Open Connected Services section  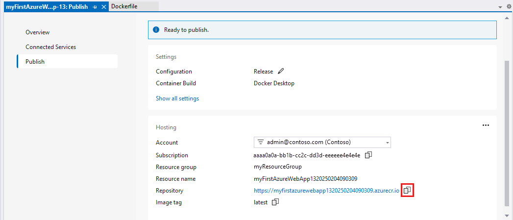pos(50,47)
